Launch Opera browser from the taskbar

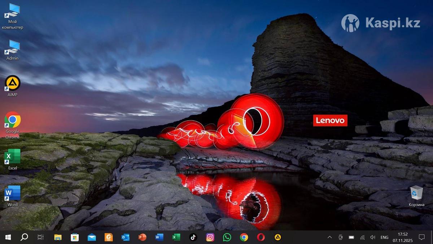[x=261, y=237]
